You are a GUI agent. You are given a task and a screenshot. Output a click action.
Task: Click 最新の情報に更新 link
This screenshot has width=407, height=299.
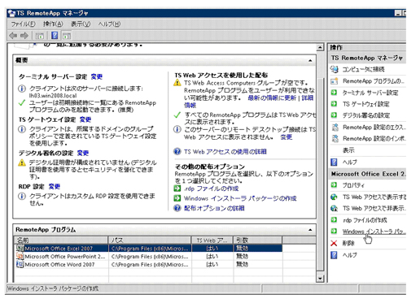click(272, 97)
